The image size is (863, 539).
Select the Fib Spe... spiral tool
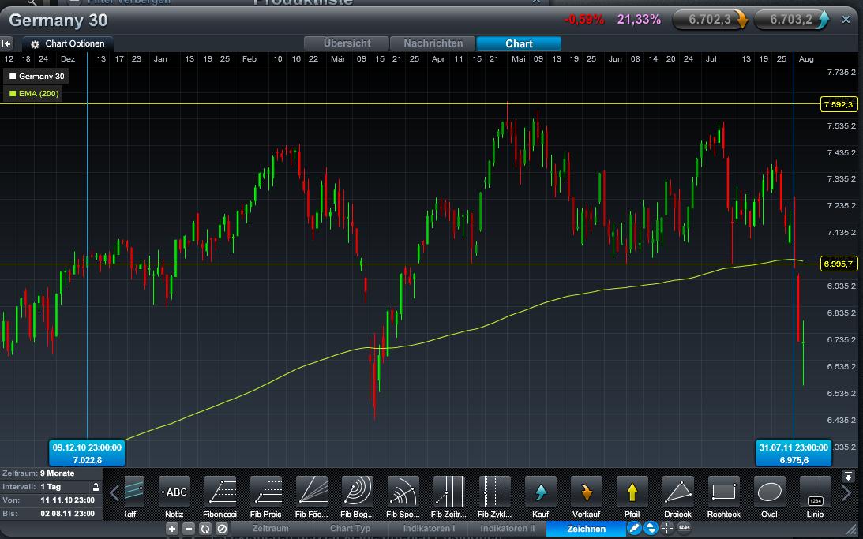[x=403, y=497]
